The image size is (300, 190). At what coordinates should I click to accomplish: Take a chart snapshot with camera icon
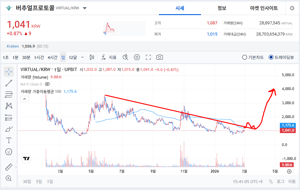(159, 57)
